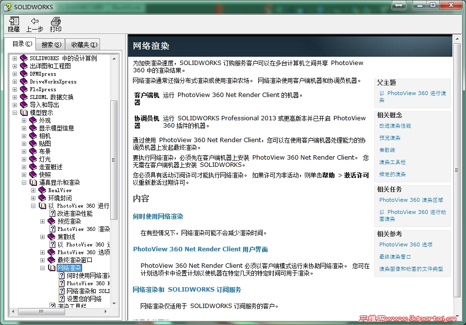The image size is (466, 325).
Task: Collapse the 逼真显示和渲染 tree node
Action: click(x=24, y=182)
